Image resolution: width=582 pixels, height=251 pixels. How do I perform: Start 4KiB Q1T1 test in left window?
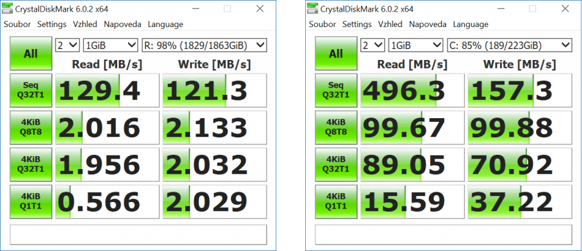point(31,201)
